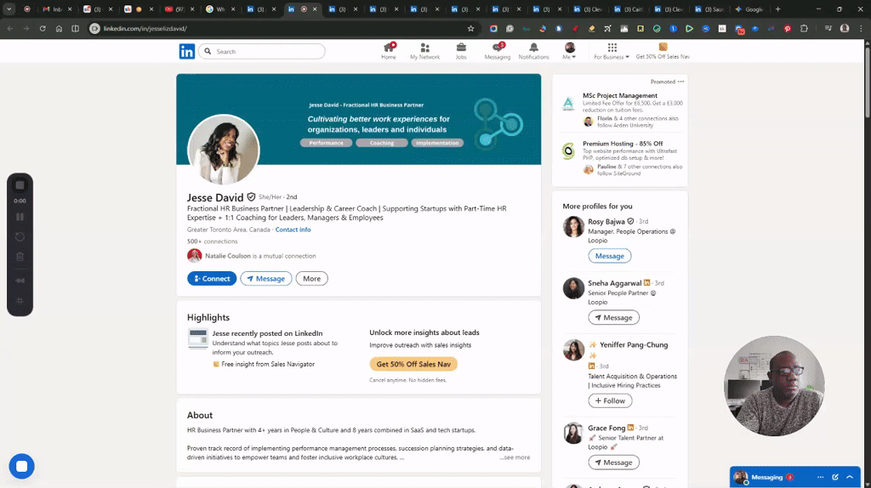Restart recording in recorder panel
Screen dimensions: 871x488
click(x=20, y=237)
